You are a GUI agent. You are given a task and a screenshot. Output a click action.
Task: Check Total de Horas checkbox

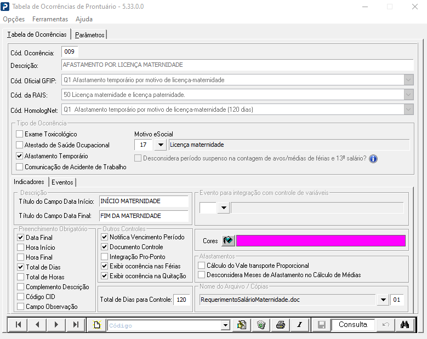coord(20,277)
